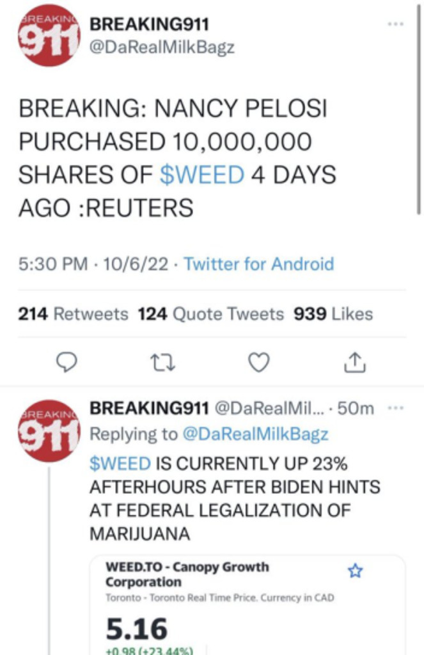Image resolution: width=424 pixels, height=655 pixels.
Task: View the 214 Retweets list
Action: pyautogui.click(x=73, y=314)
